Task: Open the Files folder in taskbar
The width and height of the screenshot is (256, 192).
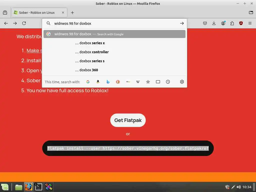Action: 18,187
